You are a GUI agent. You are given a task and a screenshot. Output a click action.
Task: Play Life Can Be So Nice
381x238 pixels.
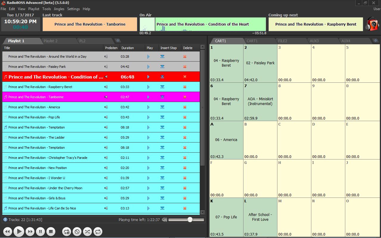click(149, 208)
